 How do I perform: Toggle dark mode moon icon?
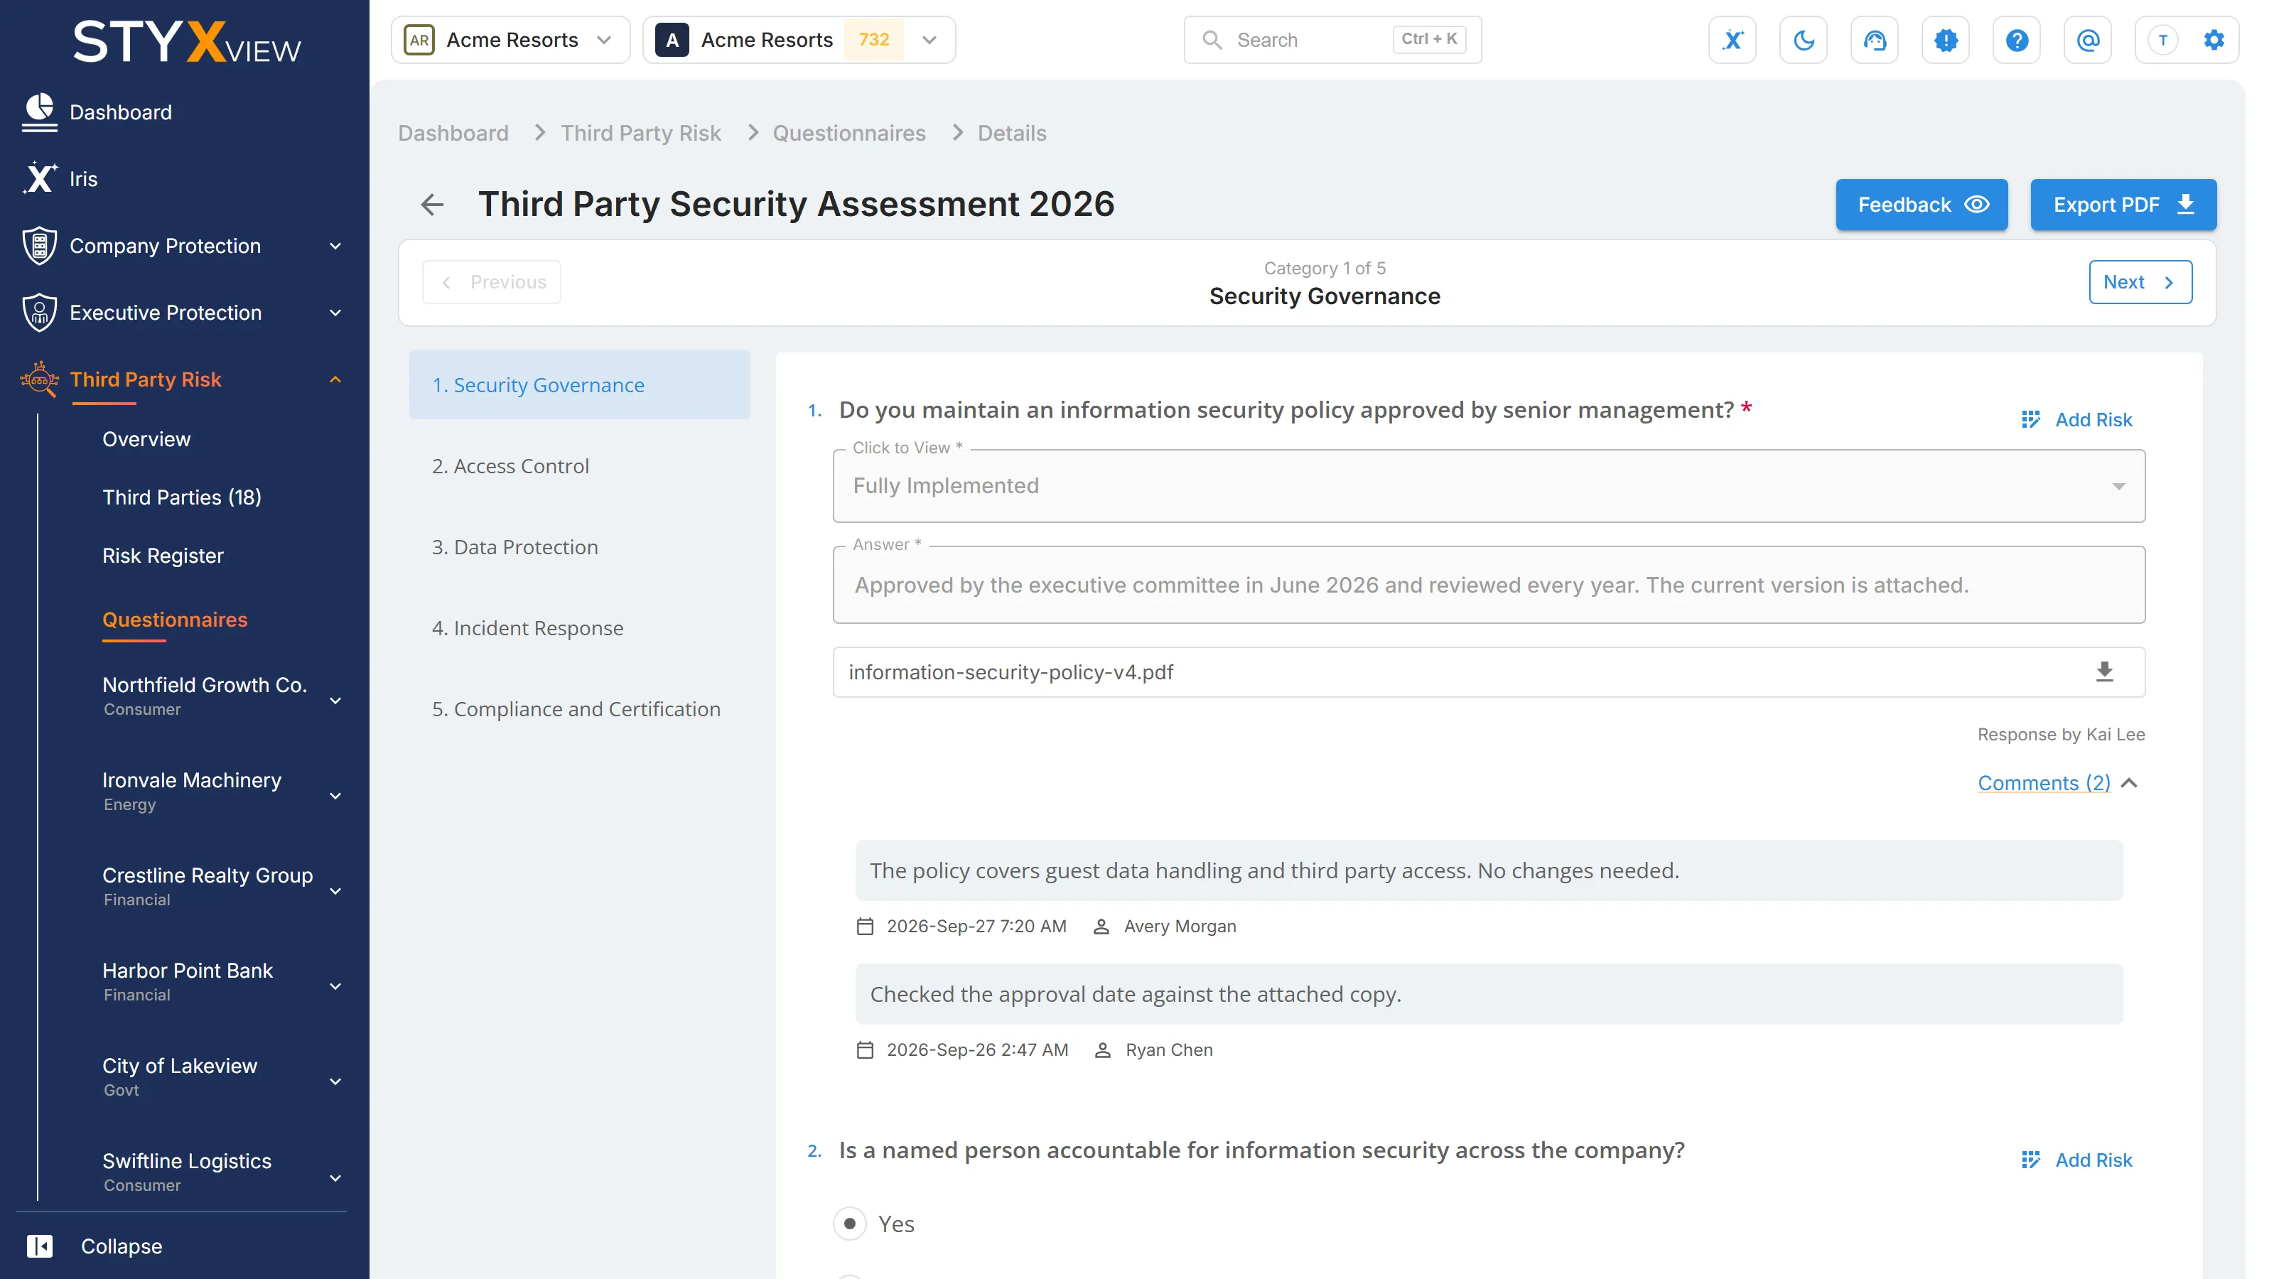pyautogui.click(x=1804, y=40)
